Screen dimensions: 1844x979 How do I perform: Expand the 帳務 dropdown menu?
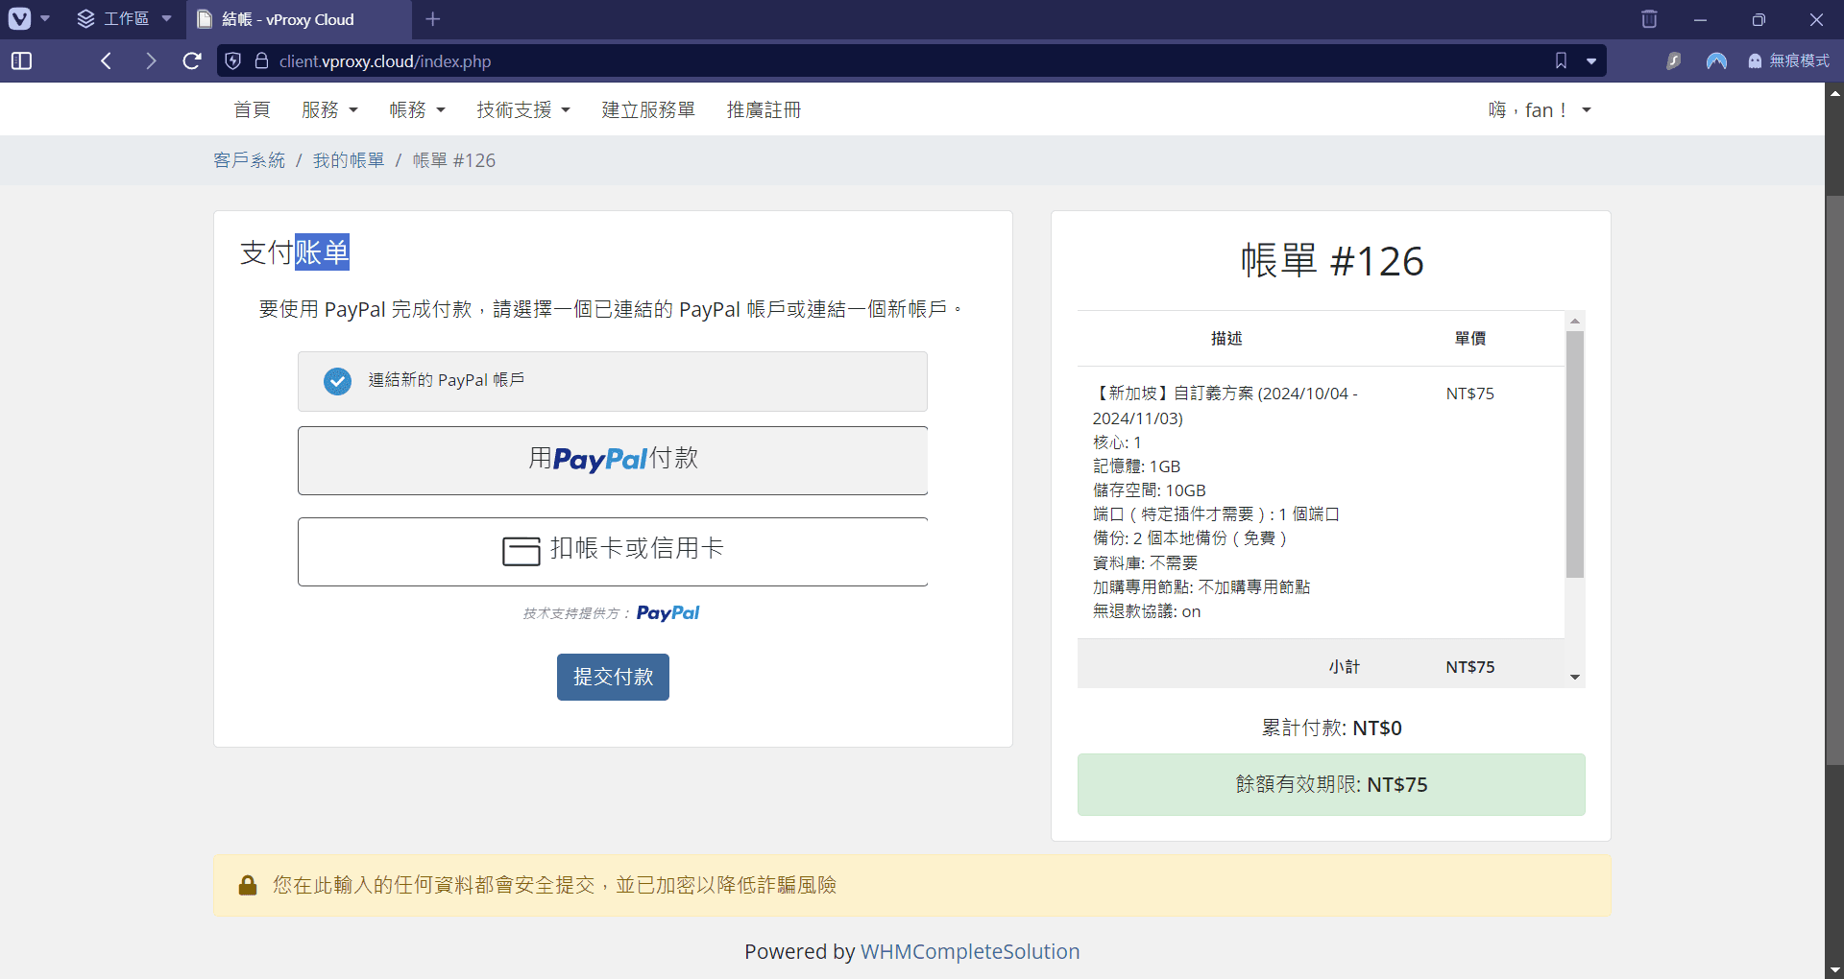[417, 110]
